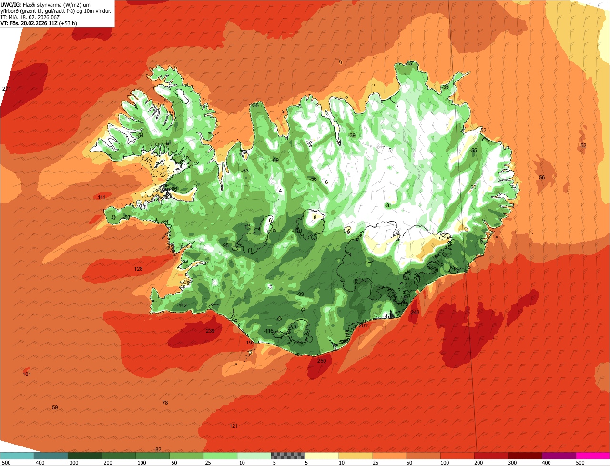Click the flux value '201' on the southeast coast

(363, 325)
